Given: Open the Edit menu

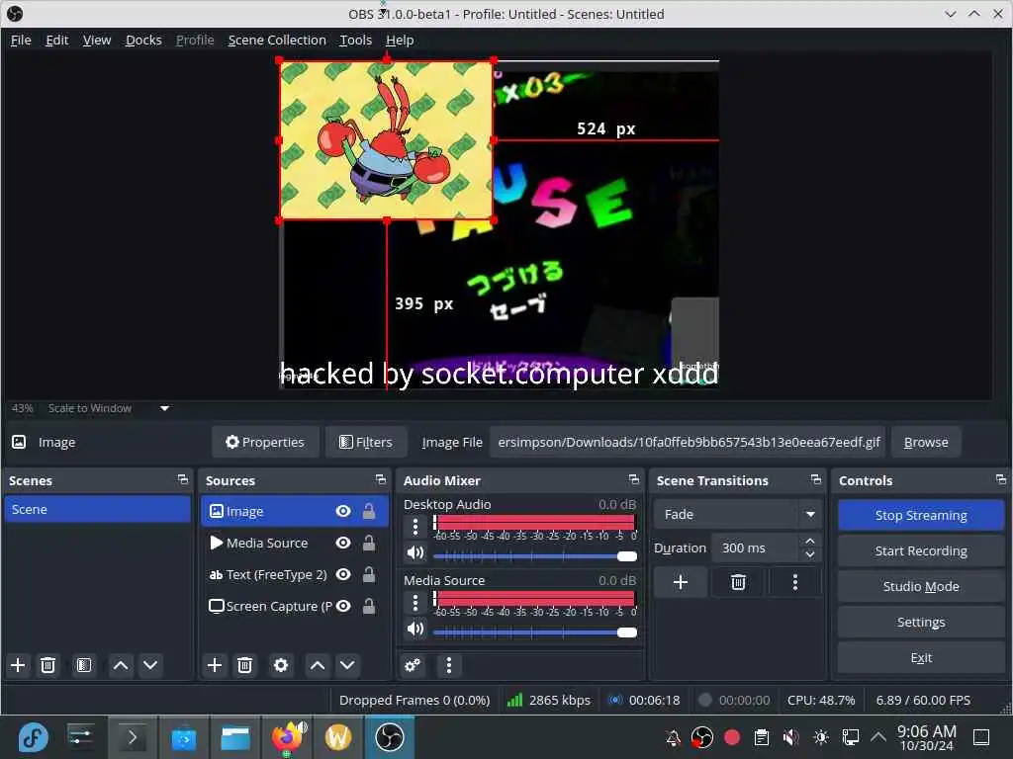Looking at the screenshot, I should [x=56, y=40].
